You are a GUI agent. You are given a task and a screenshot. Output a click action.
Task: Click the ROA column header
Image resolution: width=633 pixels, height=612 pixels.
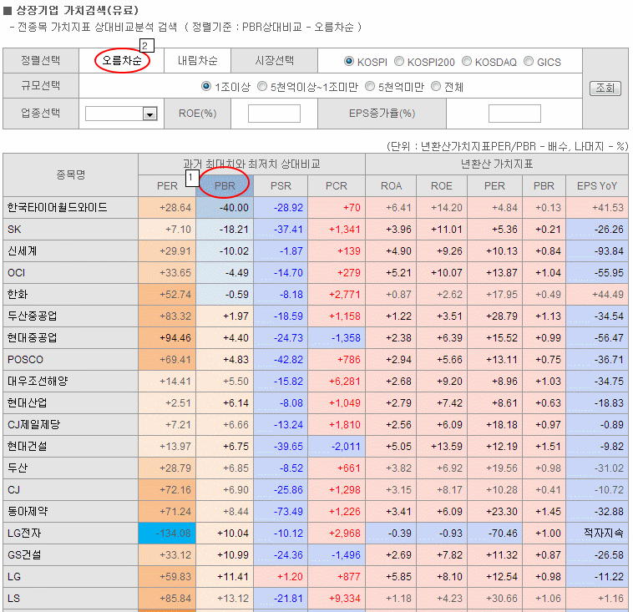click(391, 185)
